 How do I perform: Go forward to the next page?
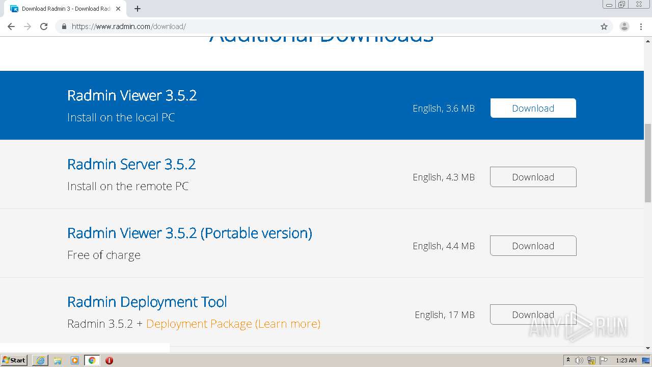pyautogui.click(x=28, y=27)
